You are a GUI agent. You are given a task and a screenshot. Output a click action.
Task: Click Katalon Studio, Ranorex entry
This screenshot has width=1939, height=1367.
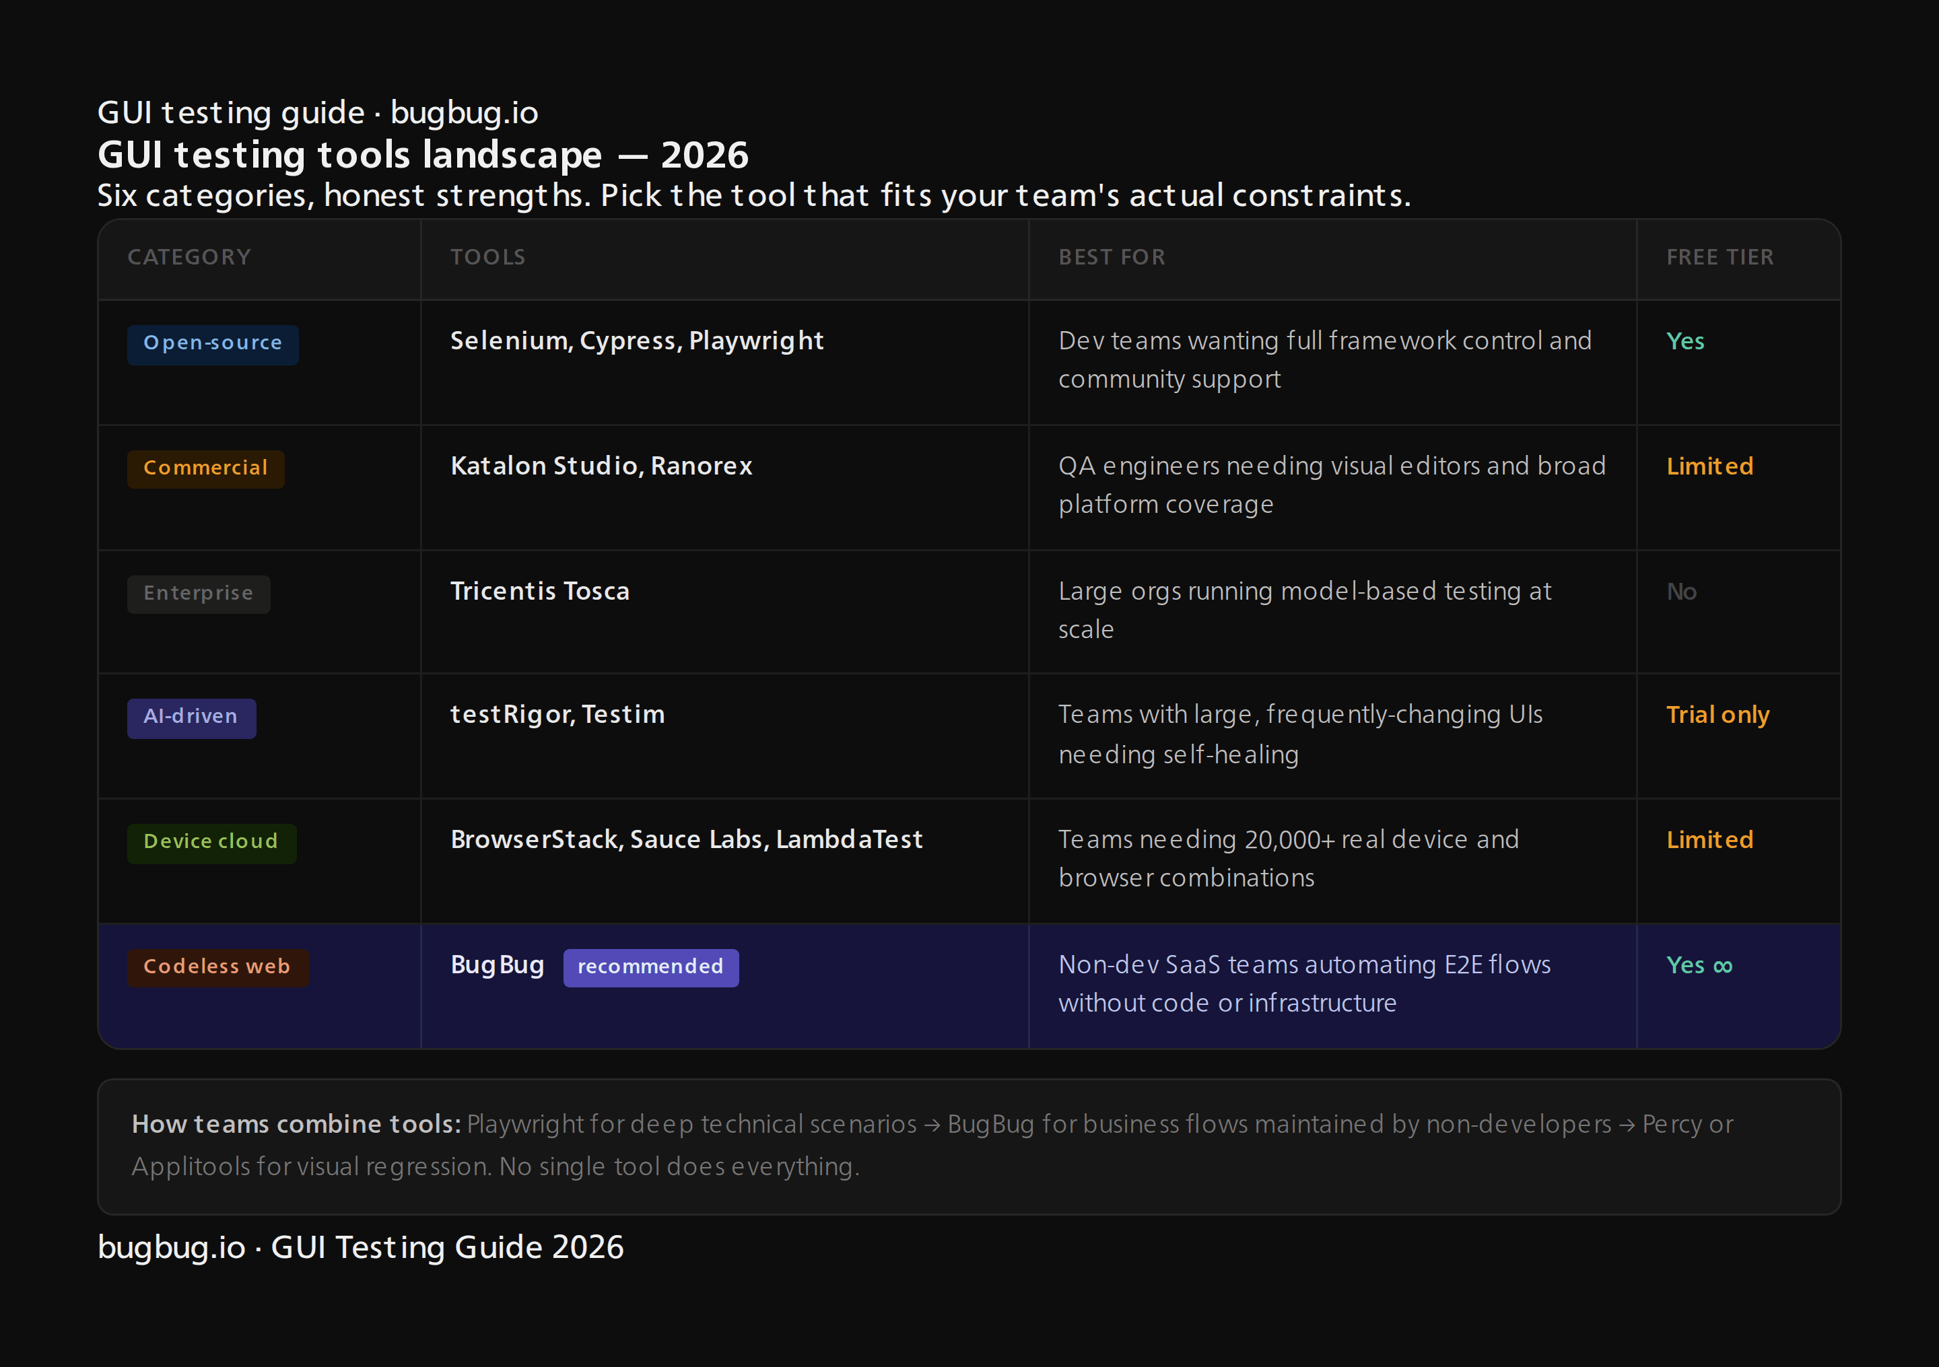click(x=601, y=466)
